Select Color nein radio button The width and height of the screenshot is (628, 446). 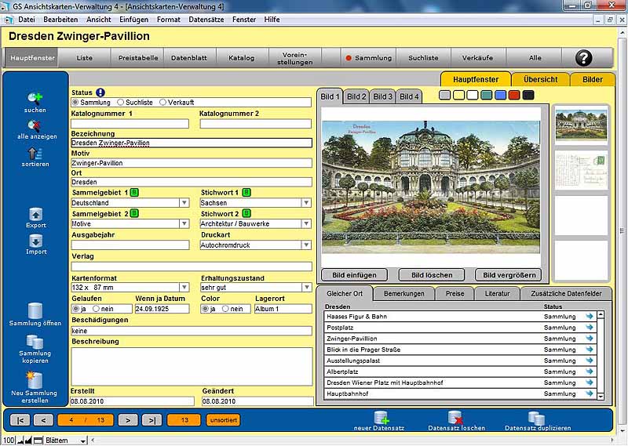[x=225, y=309]
